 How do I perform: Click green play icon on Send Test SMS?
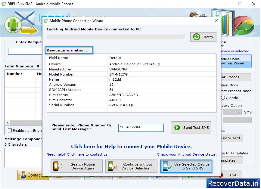point(177,128)
